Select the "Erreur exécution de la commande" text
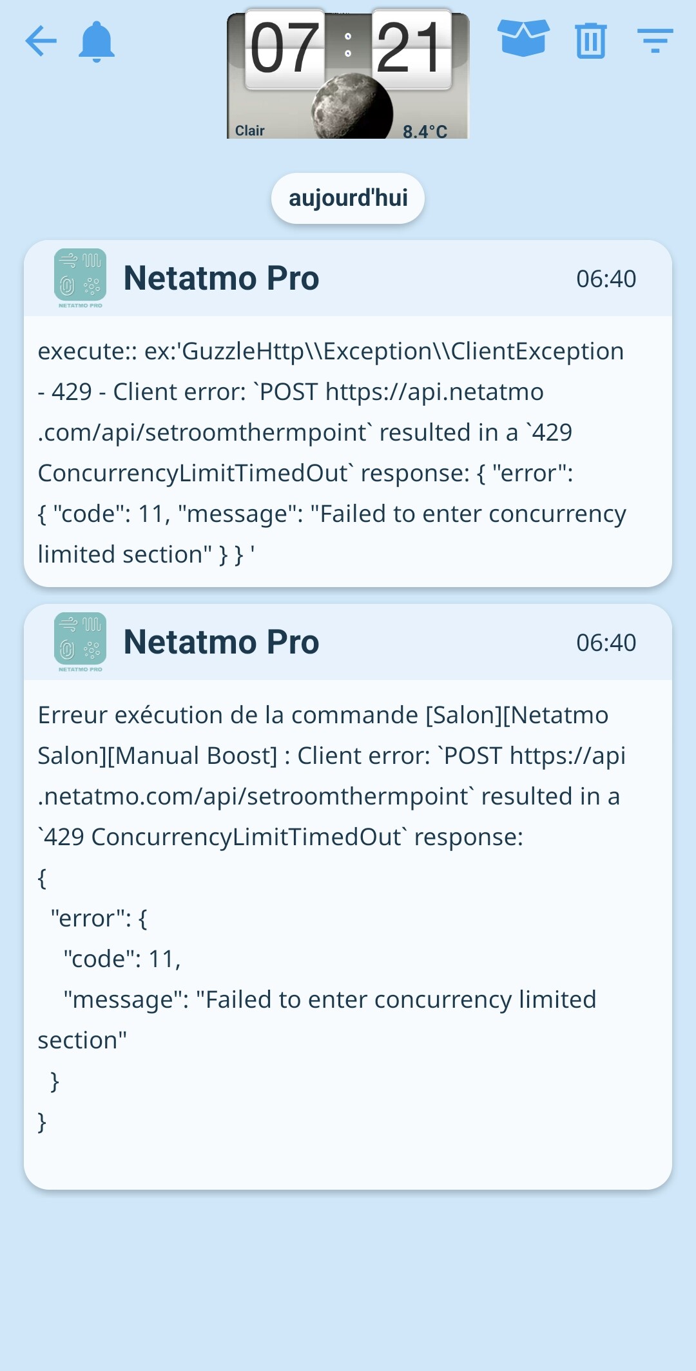This screenshot has height=1371, width=696. click(228, 716)
